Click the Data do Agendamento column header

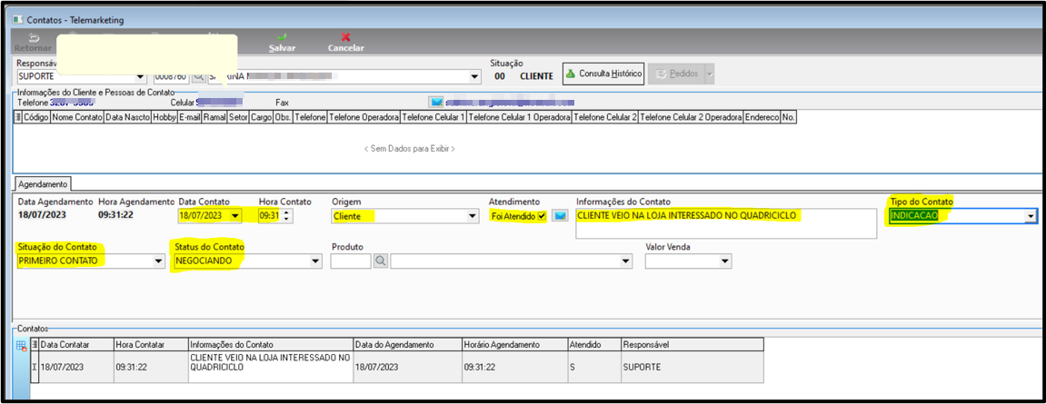[407, 345]
